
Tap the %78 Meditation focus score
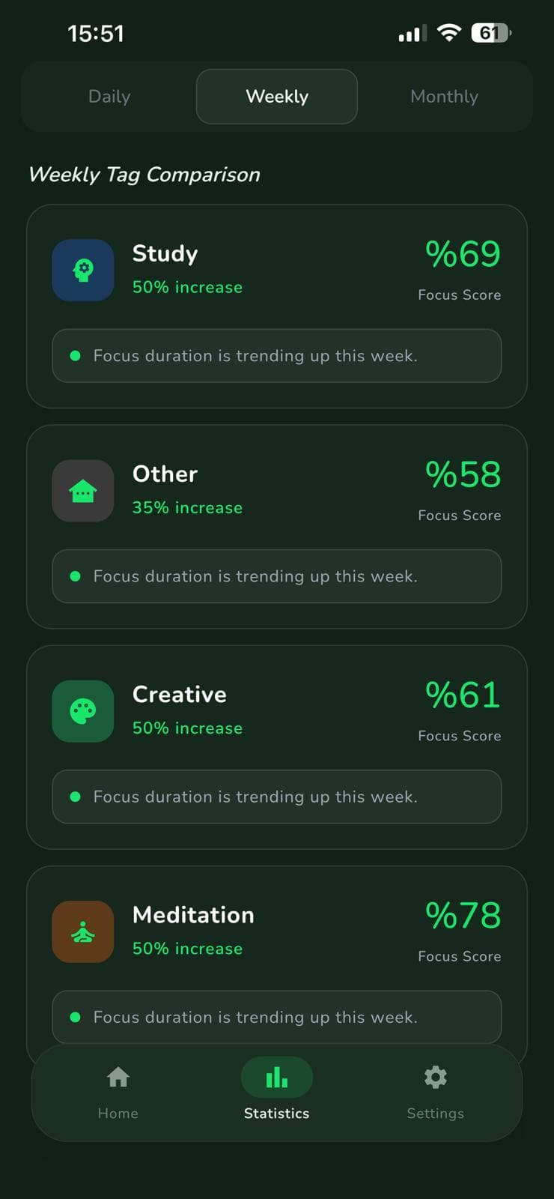[x=463, y=916]
